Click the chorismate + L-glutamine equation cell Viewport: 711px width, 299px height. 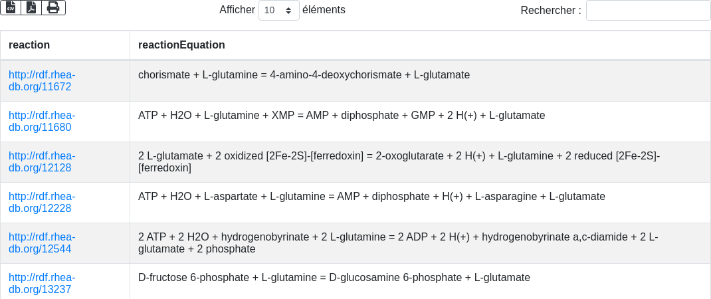[x=304, y=75]
